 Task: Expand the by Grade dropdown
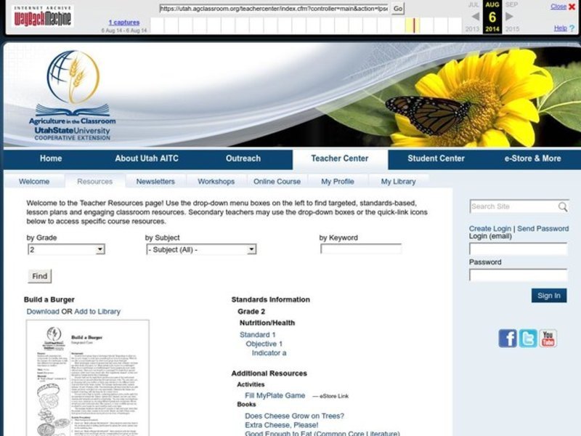[99, 249]
